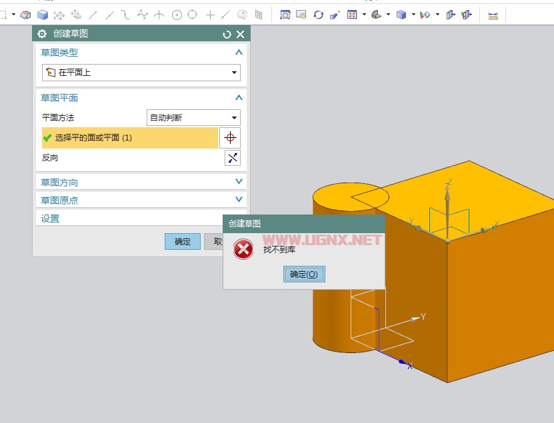Enable the point on face snap icon
Viewport: 554px width, 423px height.
242,15
